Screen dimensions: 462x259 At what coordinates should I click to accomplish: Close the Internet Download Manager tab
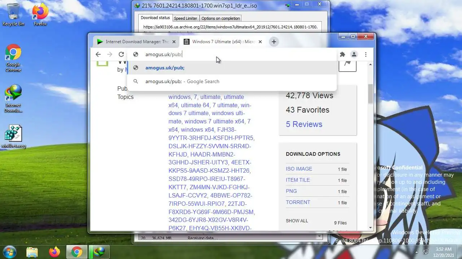point(174,42)
